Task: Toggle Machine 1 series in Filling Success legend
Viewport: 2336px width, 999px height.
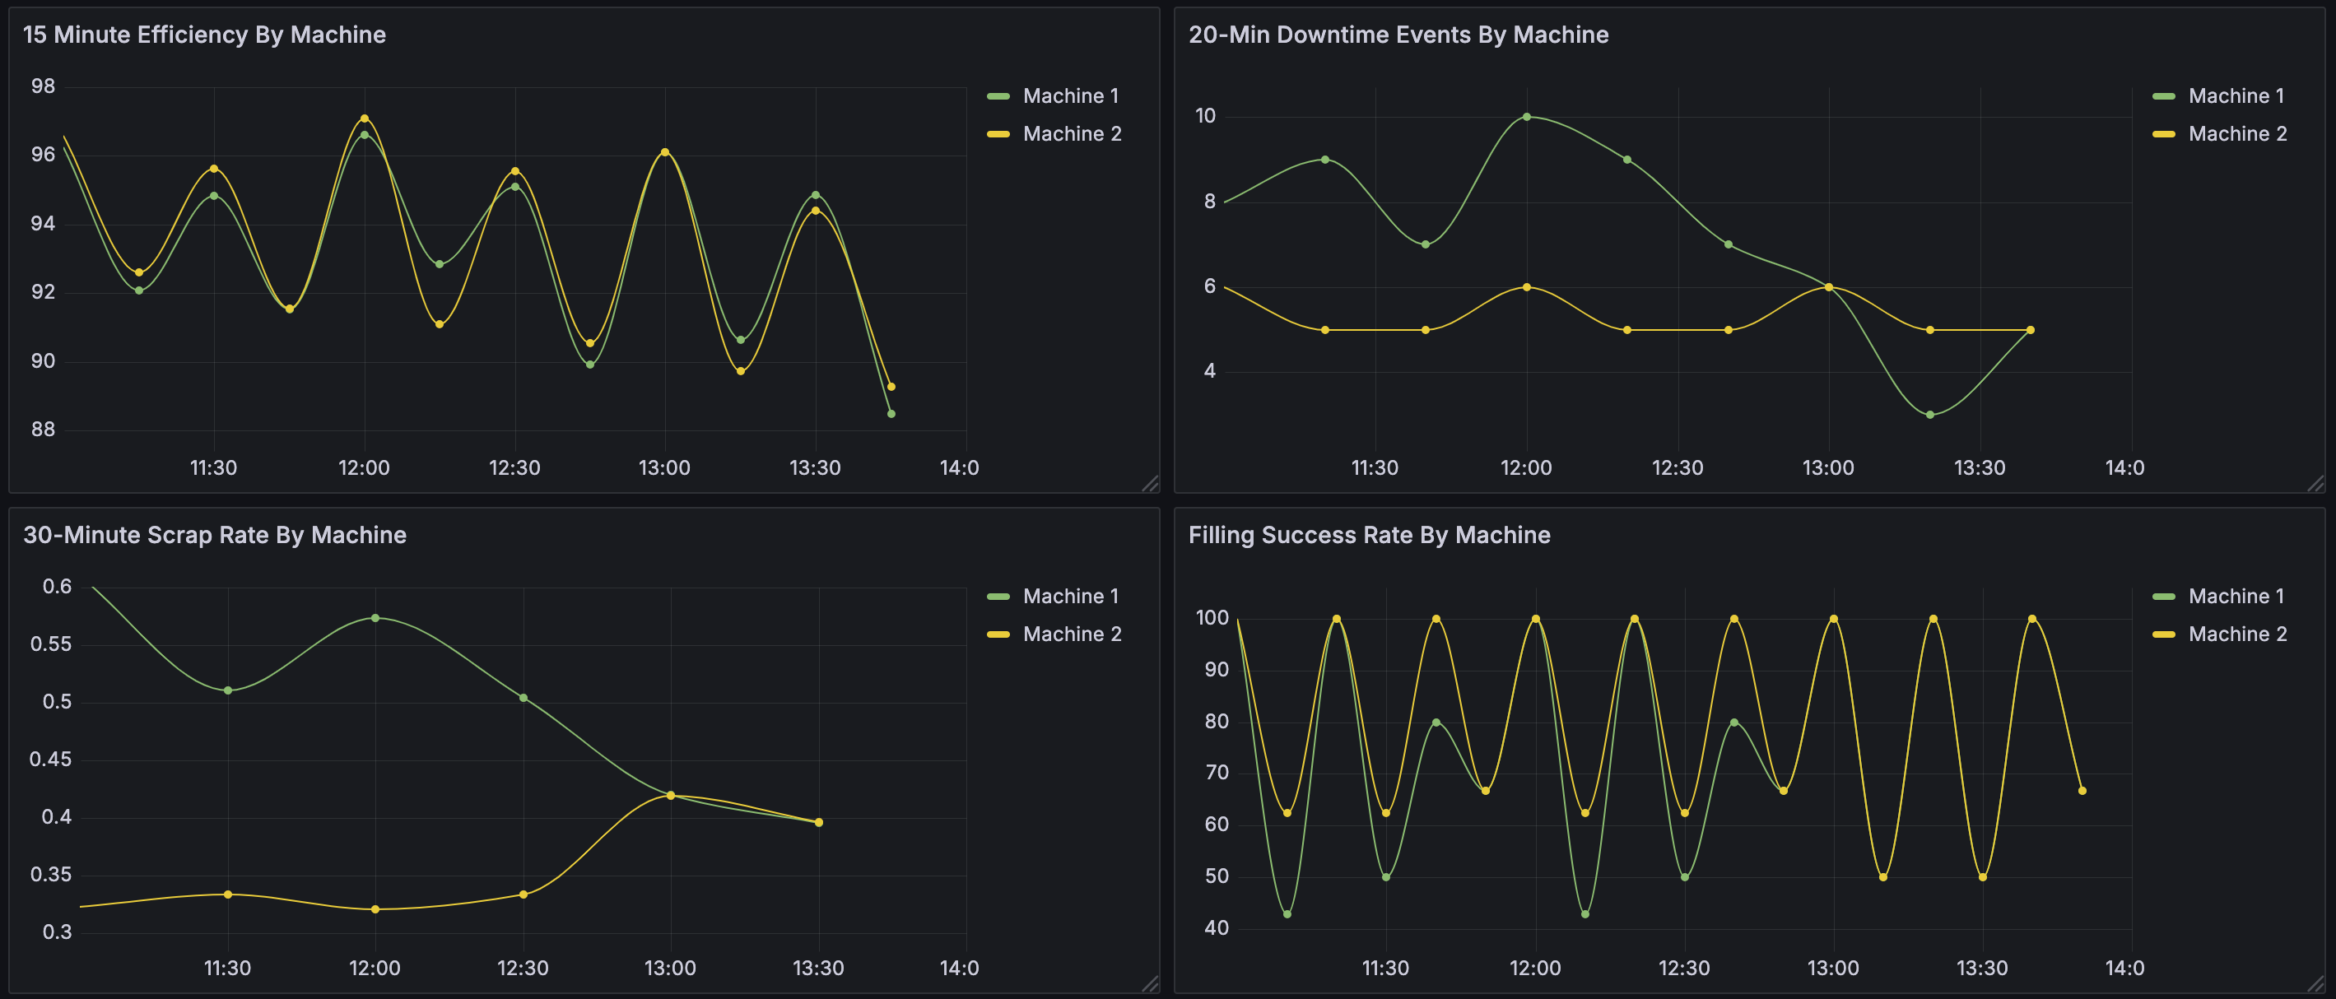Action: [x=2236, y=597]
